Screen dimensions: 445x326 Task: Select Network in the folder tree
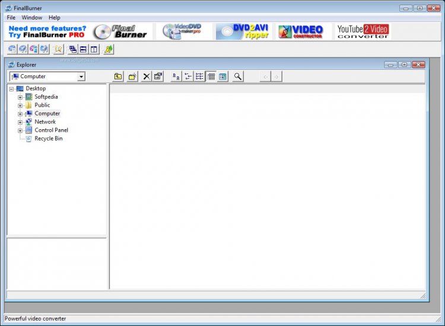point(45,122)
